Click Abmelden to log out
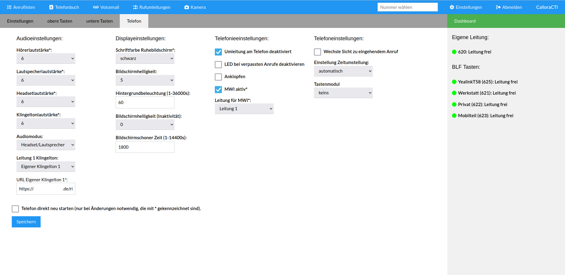This screenshot has height=275, width=565. coord(509,7)
